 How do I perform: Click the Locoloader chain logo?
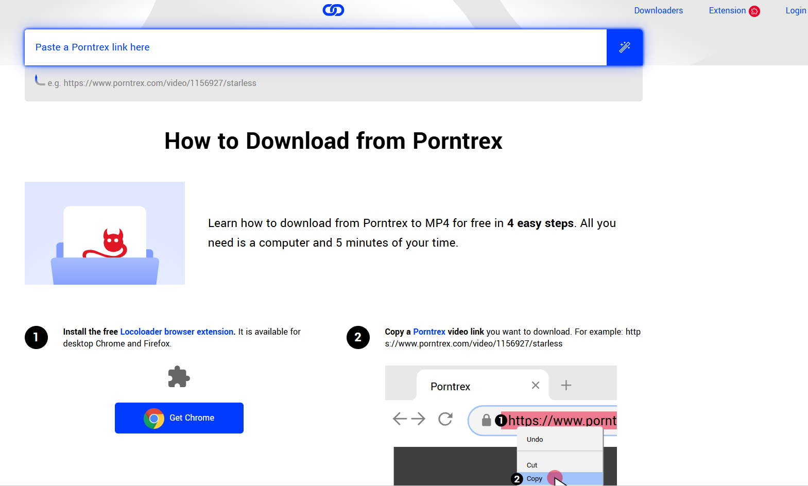[333, 10]
